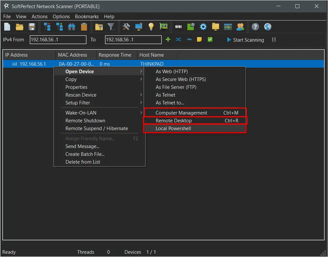The height and width of the screenshot is (257, 328).
Task: Open WMI query icon
Action: click(x=178, y=27)
